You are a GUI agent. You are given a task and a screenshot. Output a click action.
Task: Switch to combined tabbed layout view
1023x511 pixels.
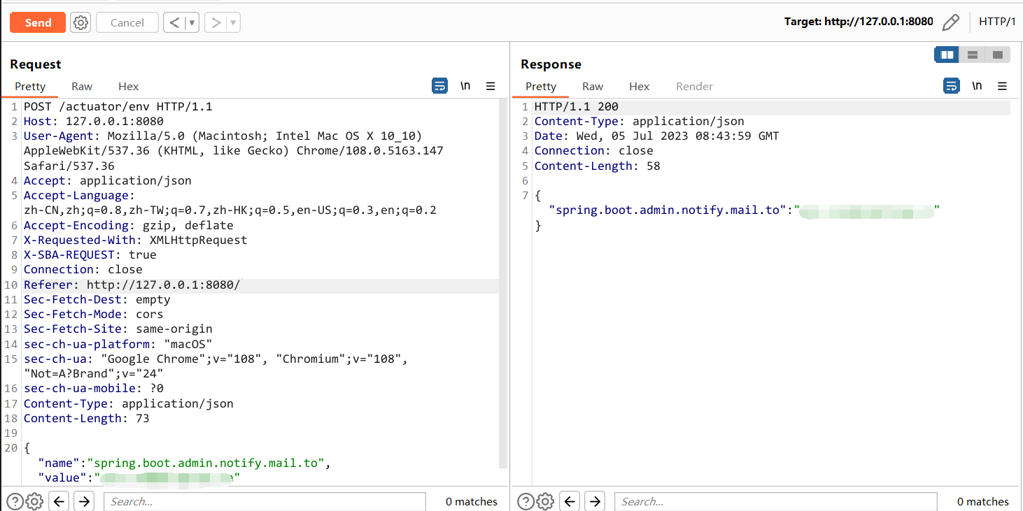point(997,55)
